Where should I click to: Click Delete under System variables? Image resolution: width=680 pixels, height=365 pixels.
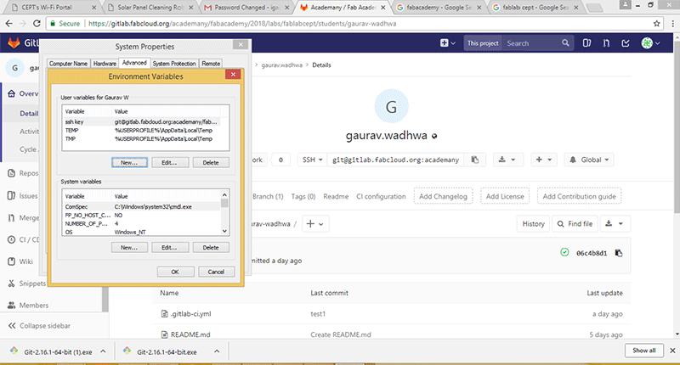[211, 247]
